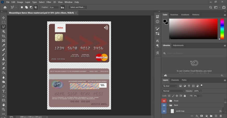
Task: Select the Object Selection tool
Action: tap(3, 32)
